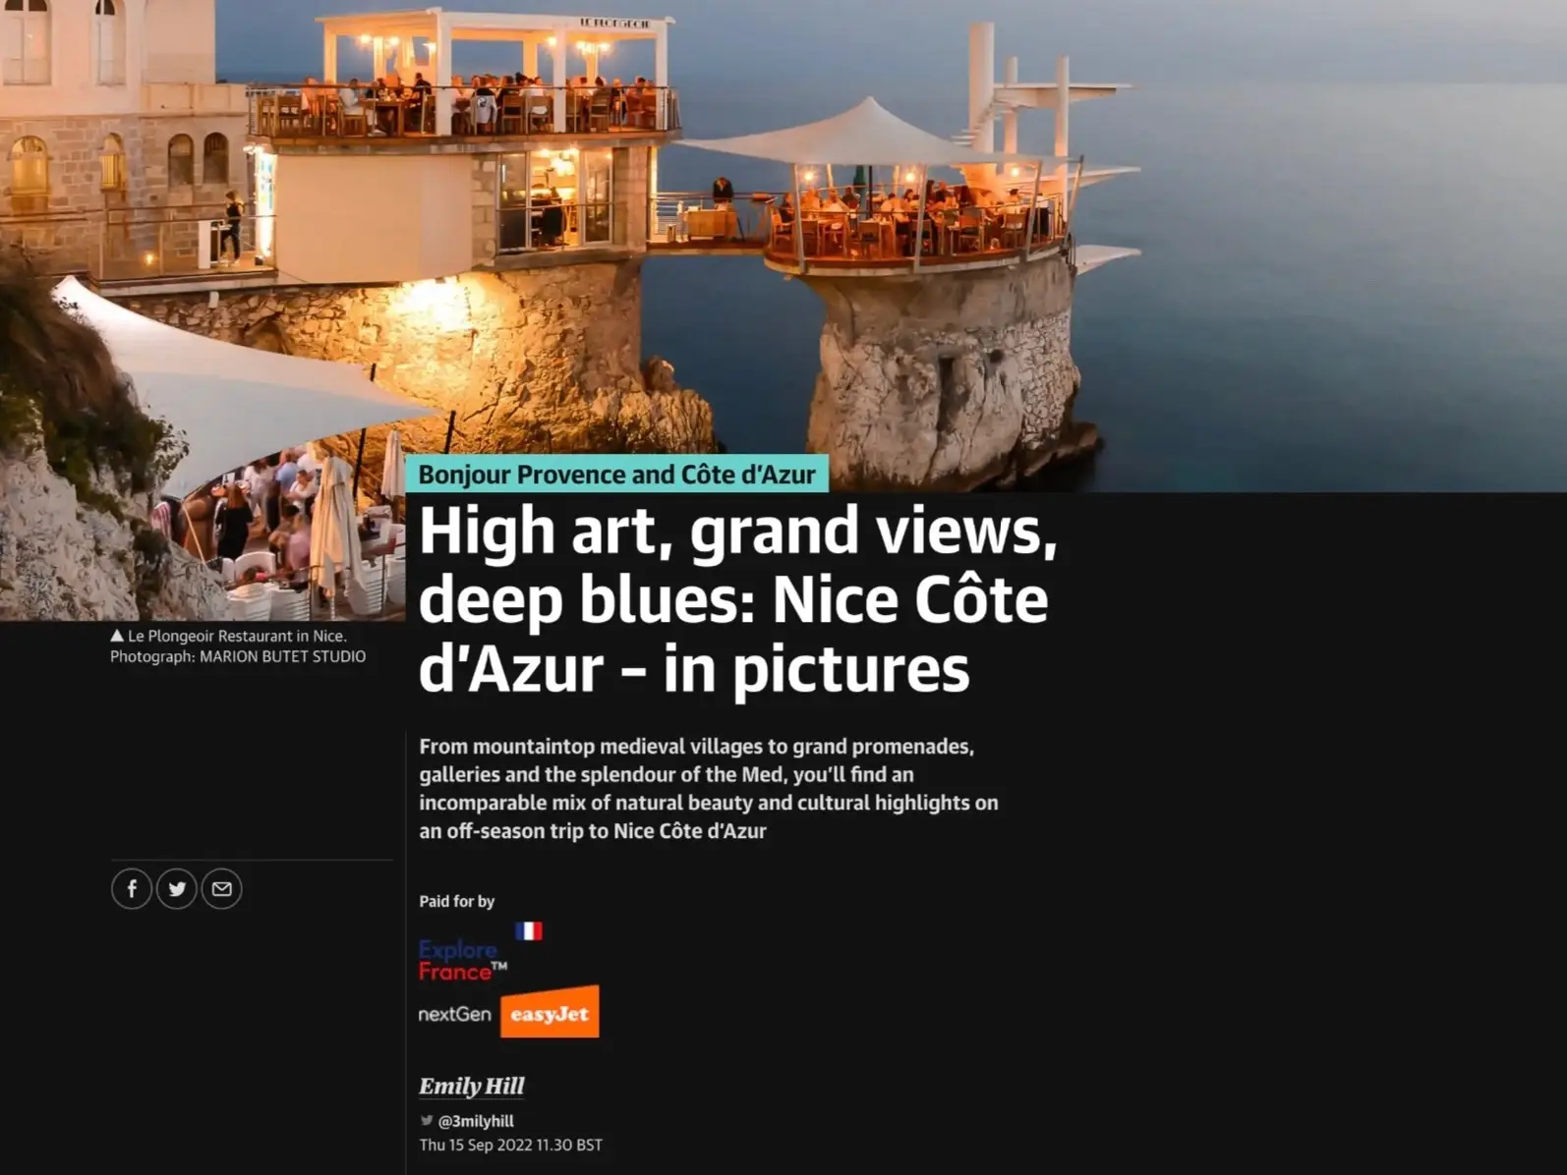Click the Le Plongeoir restaurant hero photo

pyautogui.click(x=783, y=246)
